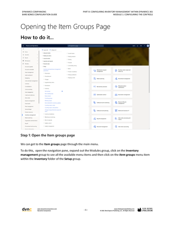
Task: Click the Item groups menu link
Action: [x=48, y=91]
